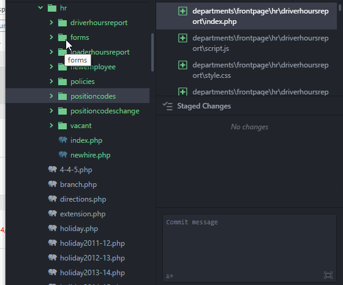Click added-file icon for driverhoursreport\script.js
Image resolution: width=343 pixels, height=285 pixels.
click(183, 38)
